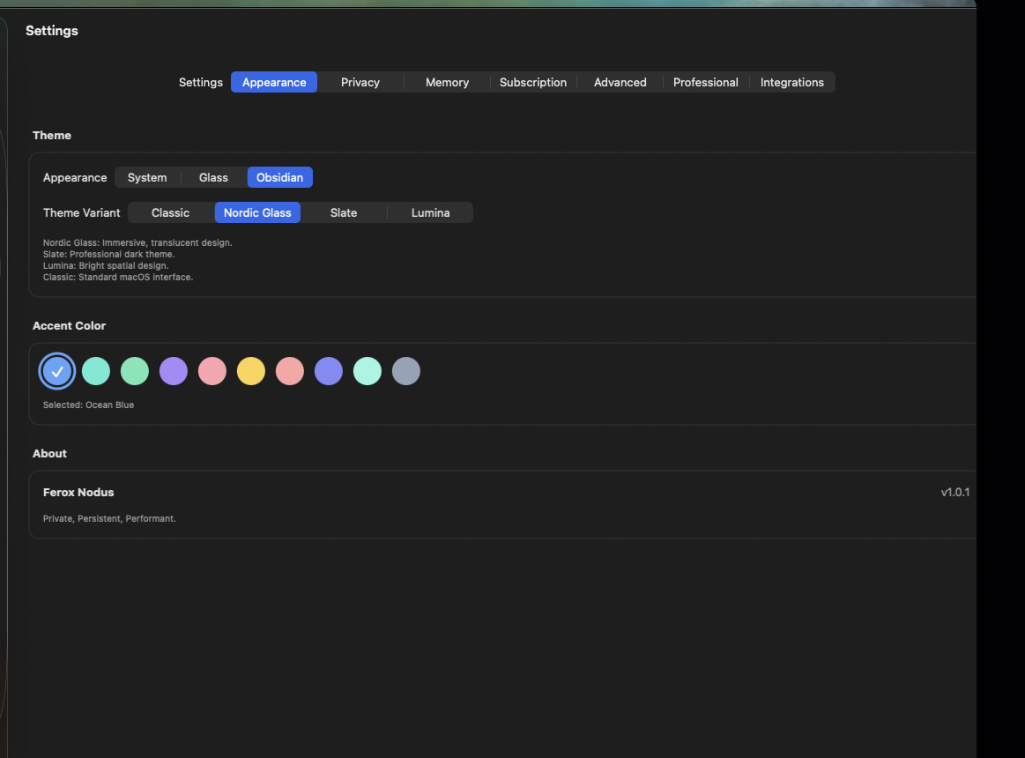View the Subscription tab
This screenshot has width=1025, height=758.
coord(532,82)
